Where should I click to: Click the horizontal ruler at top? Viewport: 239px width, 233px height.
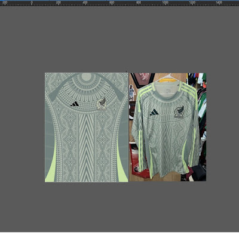coord(119,3)
